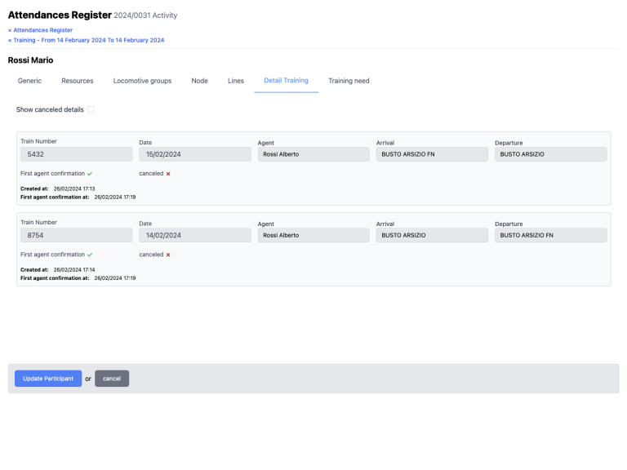Click green checkmark for train 5432 confirmation

coord(90,174)
